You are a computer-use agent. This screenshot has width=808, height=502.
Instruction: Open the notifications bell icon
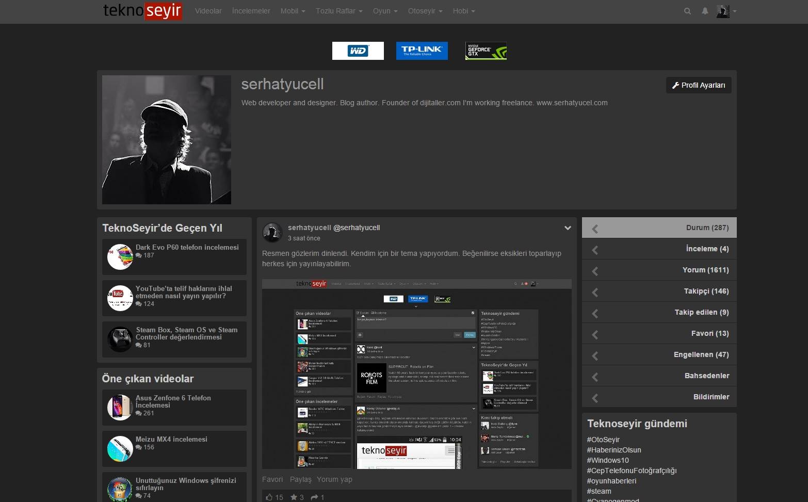[705, 11]
